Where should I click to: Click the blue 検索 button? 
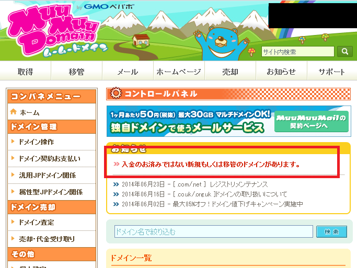point(331,231)
